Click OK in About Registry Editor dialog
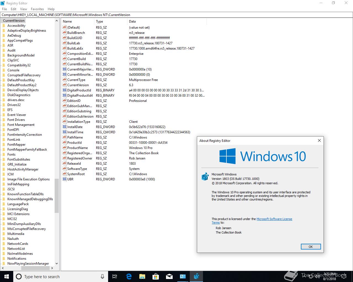353x282 pixels. [x=311, y=246]
